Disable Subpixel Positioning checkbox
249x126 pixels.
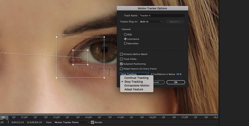click(x=121, y=64)
